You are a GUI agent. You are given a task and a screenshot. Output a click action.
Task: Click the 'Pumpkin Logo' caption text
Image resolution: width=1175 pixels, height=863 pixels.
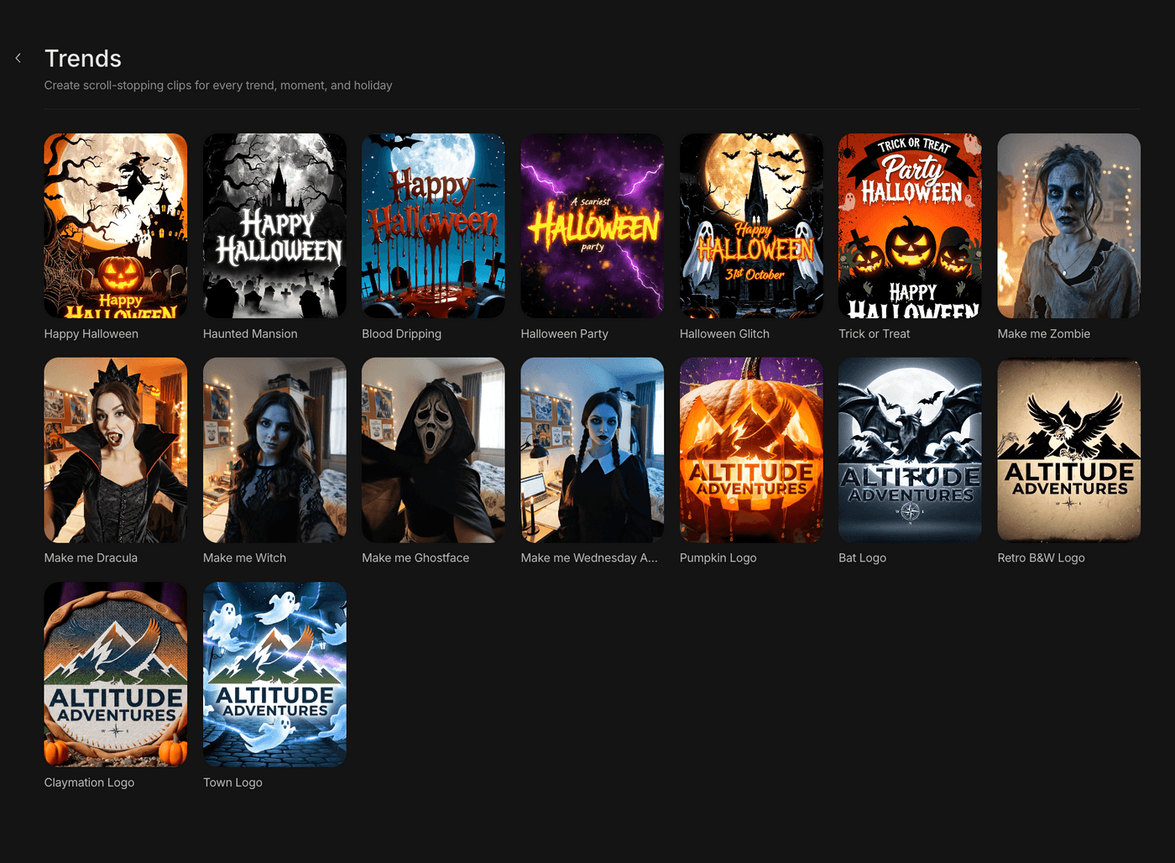click(x=718, y=557)
